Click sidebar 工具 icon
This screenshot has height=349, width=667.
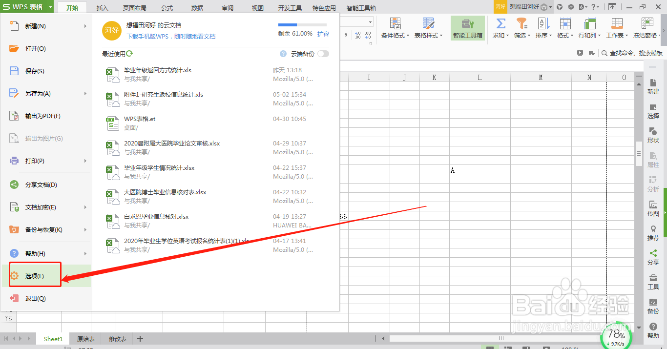coord(653,278)
